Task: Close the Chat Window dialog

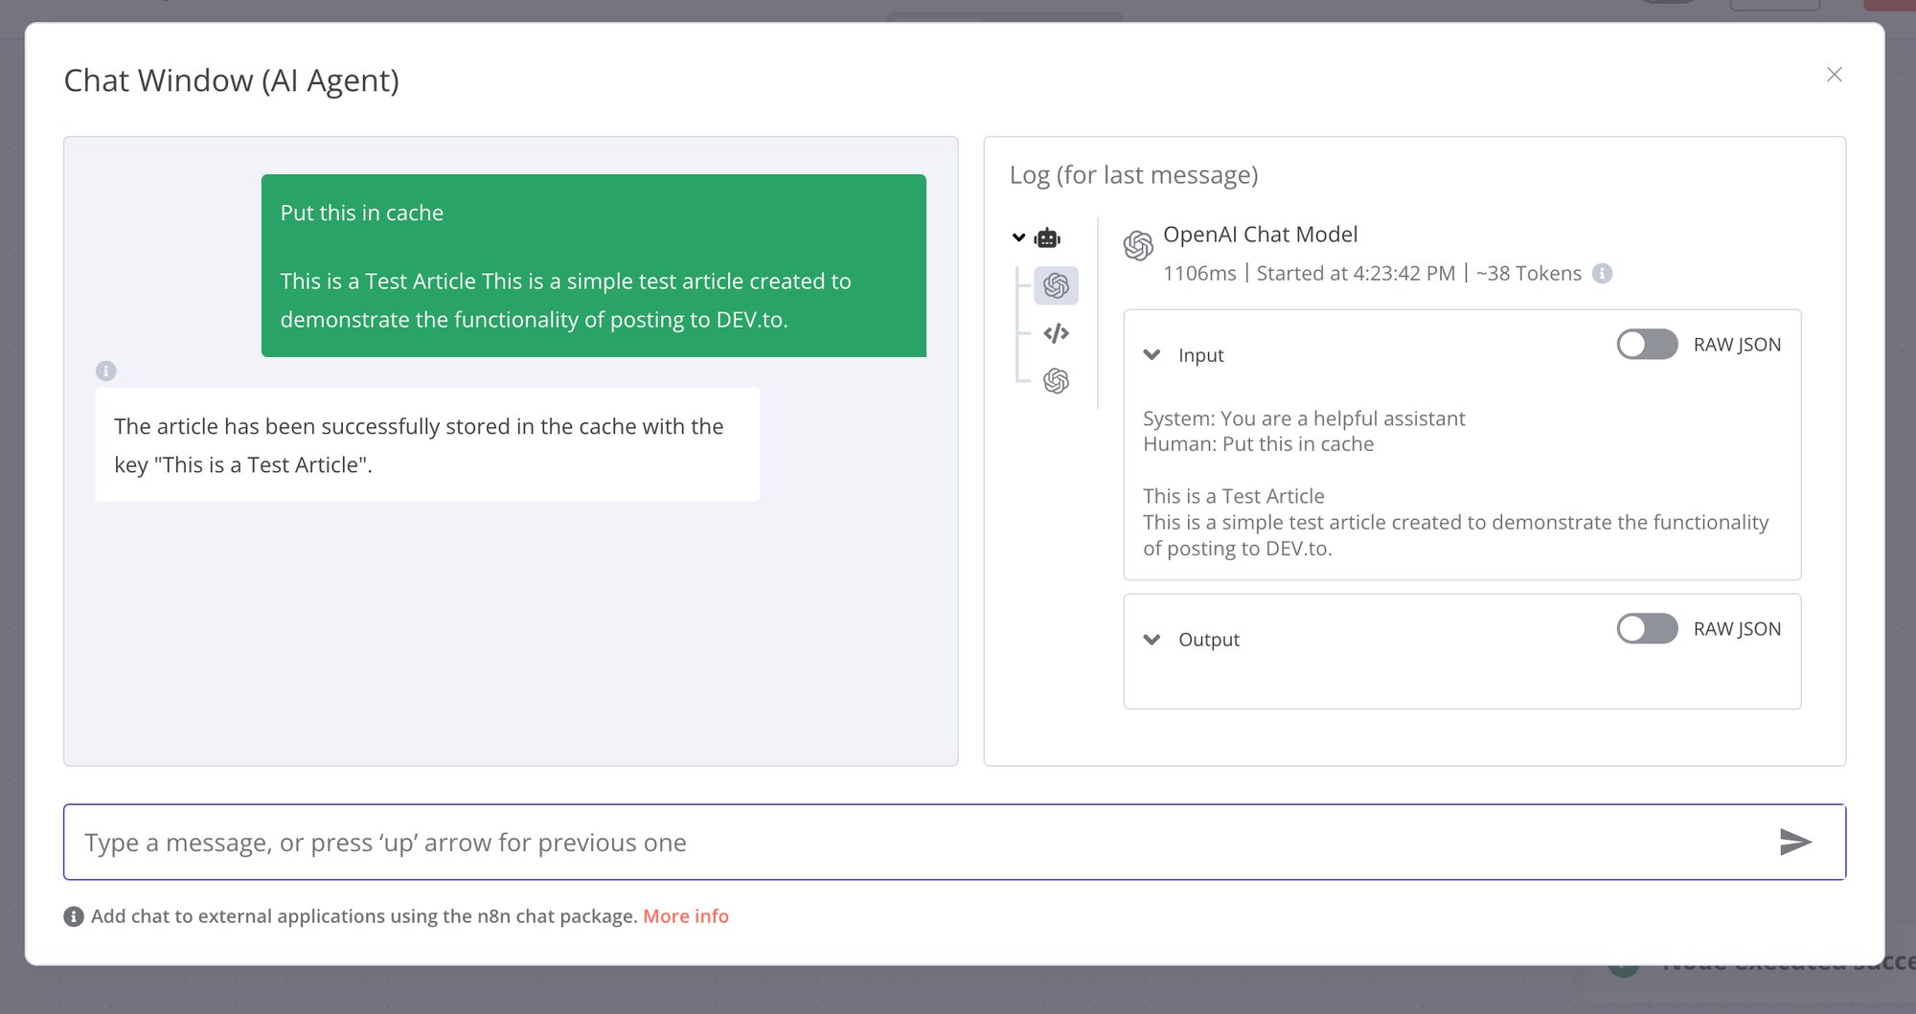Action: (1834, 75)
